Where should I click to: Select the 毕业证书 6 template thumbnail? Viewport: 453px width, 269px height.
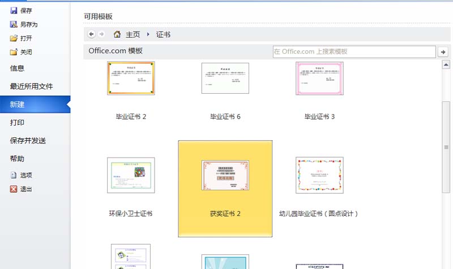click(x=225, y=78)
